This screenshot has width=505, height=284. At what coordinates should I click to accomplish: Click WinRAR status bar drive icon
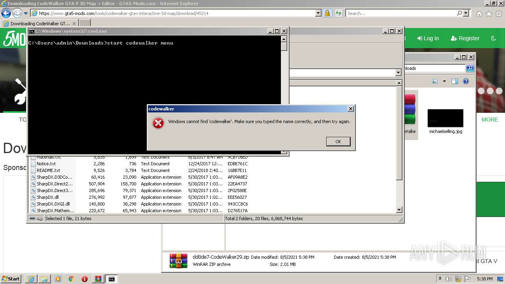[x=32, y=219]
